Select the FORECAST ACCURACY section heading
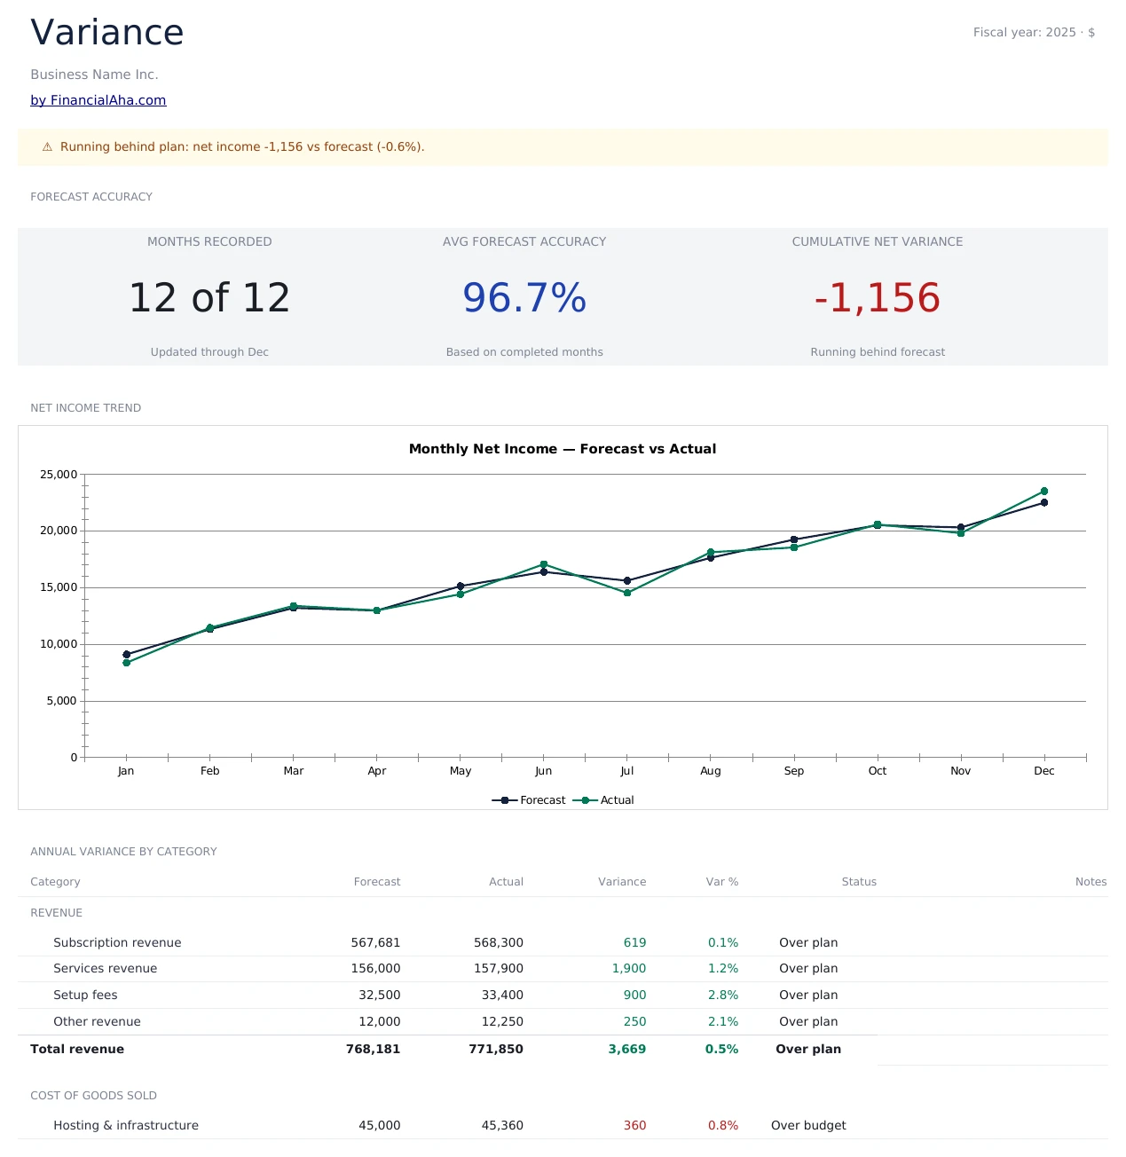 91,196
